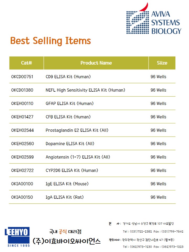
Task: Click the Cat# column header
Action: 27,63
